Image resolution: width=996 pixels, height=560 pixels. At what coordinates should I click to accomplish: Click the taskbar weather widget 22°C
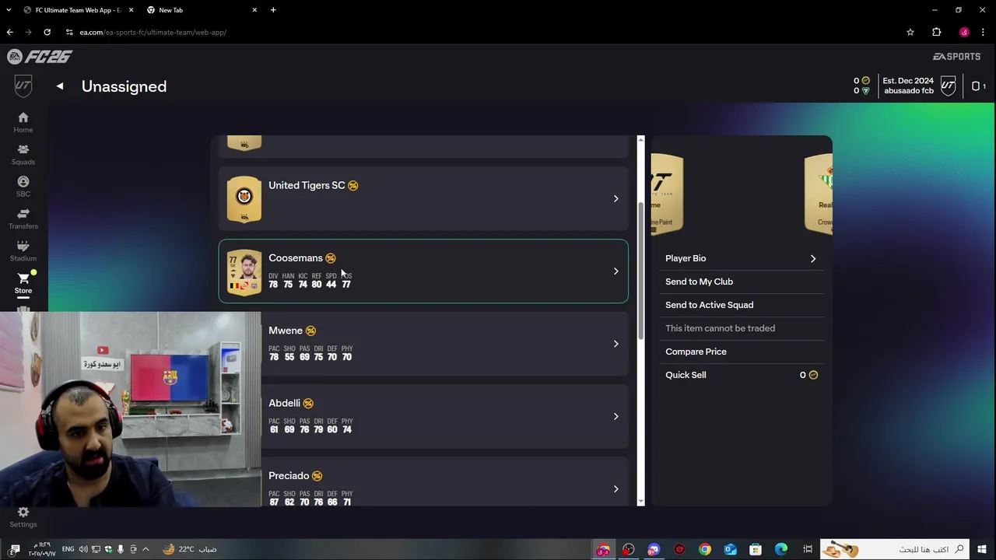coord(189,549)
